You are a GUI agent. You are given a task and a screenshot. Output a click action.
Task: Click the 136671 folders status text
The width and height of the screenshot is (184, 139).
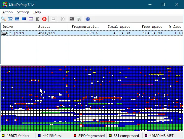point(18,136)
